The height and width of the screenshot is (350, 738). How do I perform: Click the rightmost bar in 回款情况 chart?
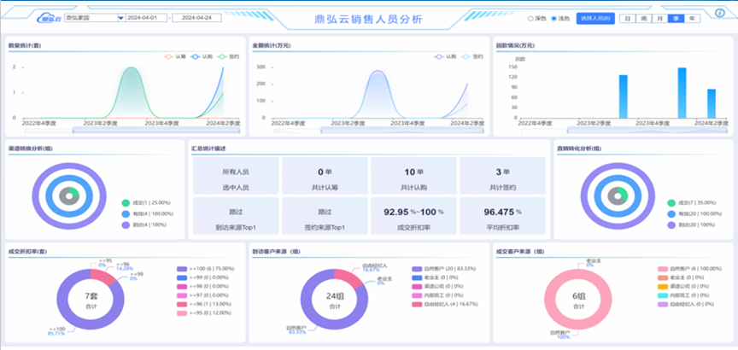(712, 103)
